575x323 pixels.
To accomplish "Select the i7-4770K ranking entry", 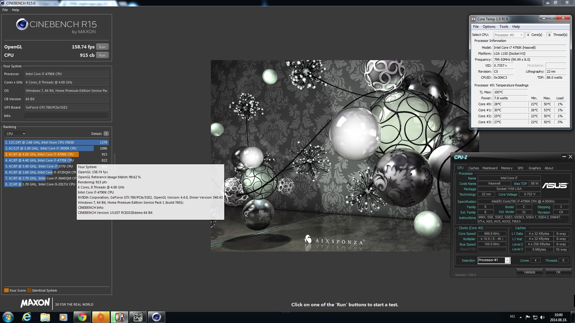I will coord(56,160).
